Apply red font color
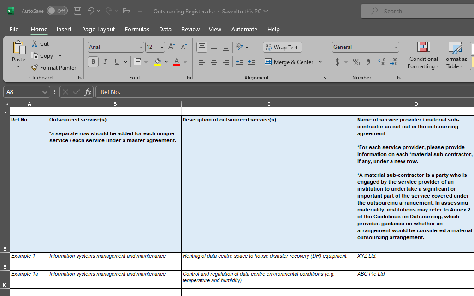This screenshot has width=474, height=296. pyautogui.click(x=177, y=62)
